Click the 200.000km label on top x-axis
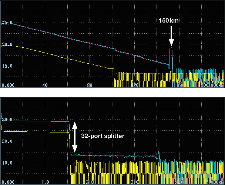 click(212, 85)
